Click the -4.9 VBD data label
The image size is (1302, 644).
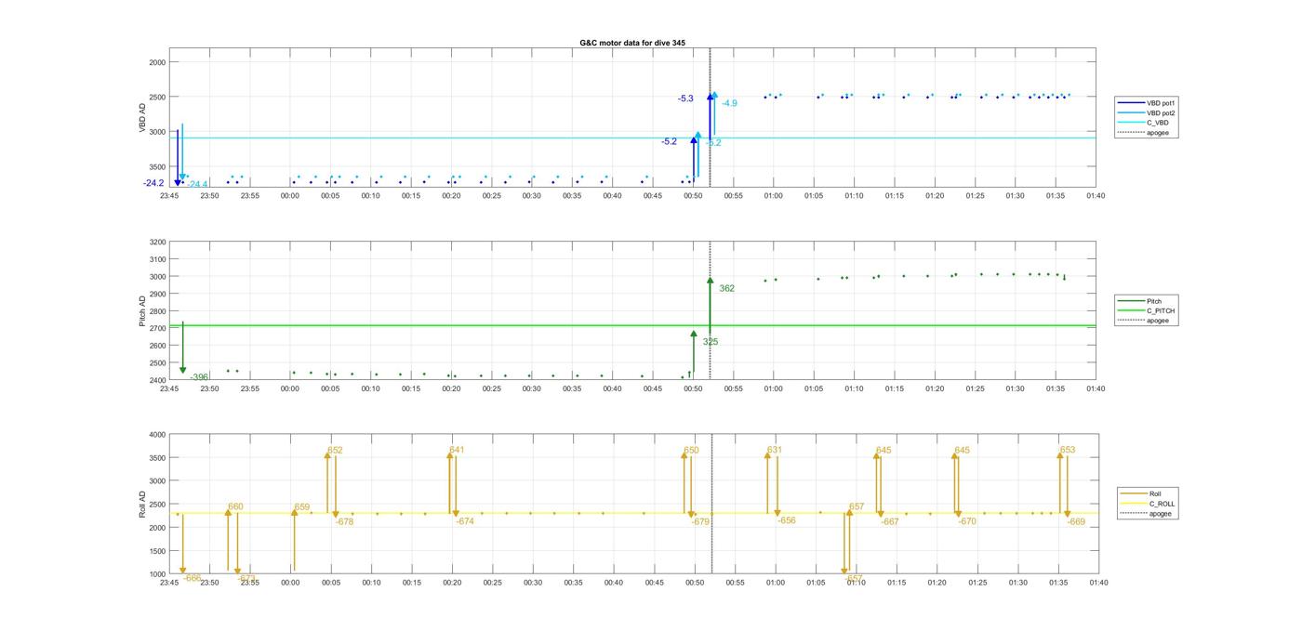(729, 103)
